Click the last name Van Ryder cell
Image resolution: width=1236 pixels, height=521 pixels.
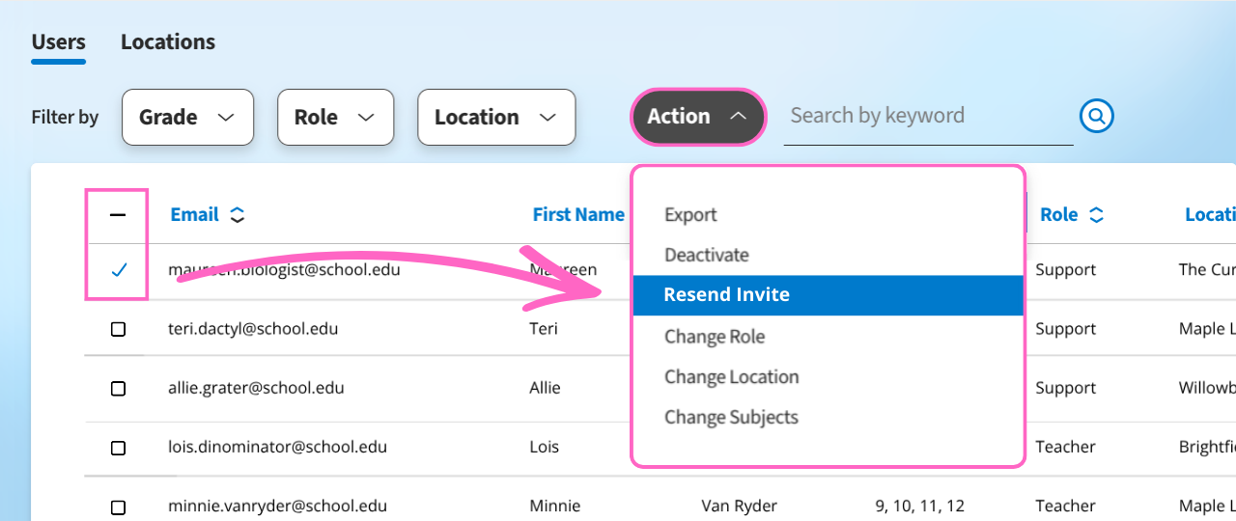tap(739, 507)
